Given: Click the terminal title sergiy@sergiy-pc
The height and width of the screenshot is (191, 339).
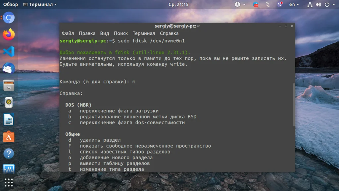Looking at the screenshot, I should 177,26.
